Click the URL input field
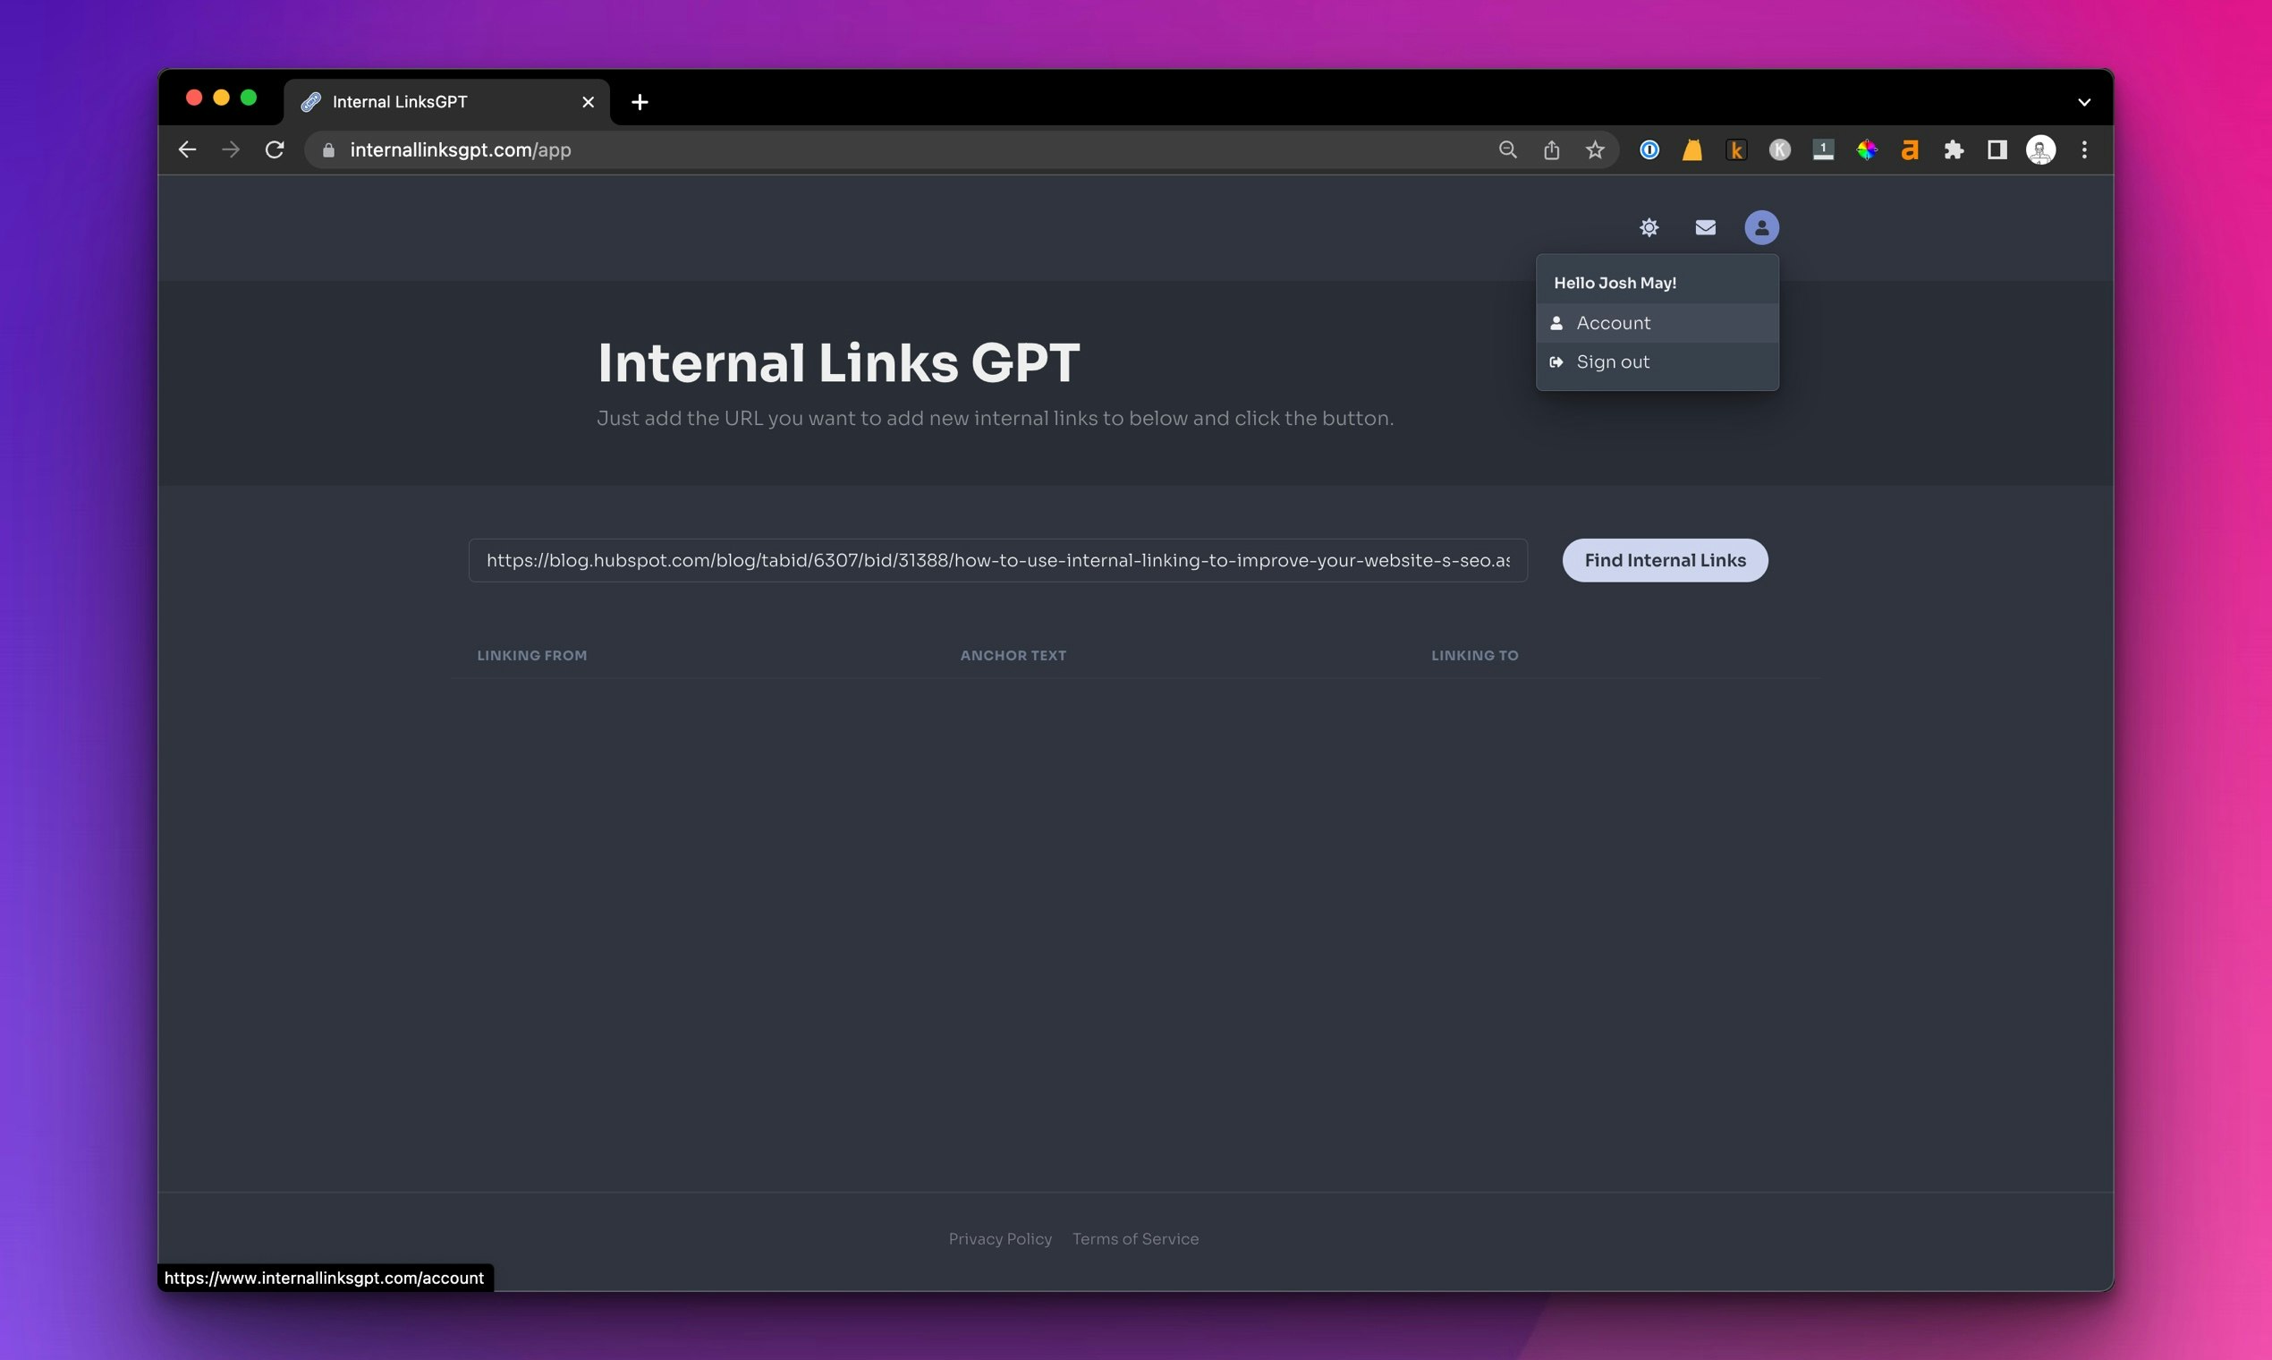Viewport: 2272px width, 1360px height. point(996,560)
